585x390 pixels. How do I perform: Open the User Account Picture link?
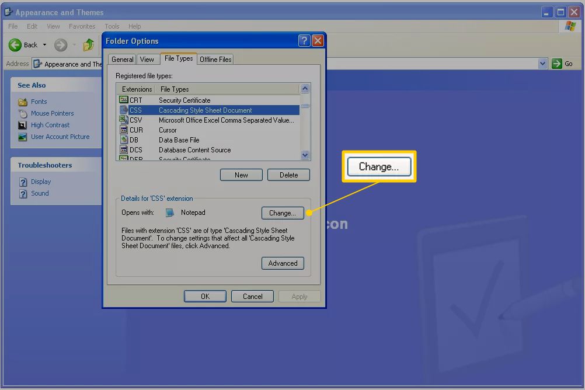pyautogui.click(x=60, y=137)
